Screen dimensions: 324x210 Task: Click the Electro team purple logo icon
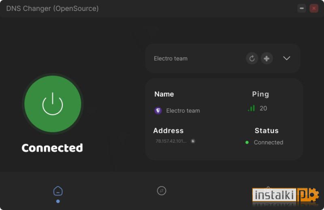[158, 111]
